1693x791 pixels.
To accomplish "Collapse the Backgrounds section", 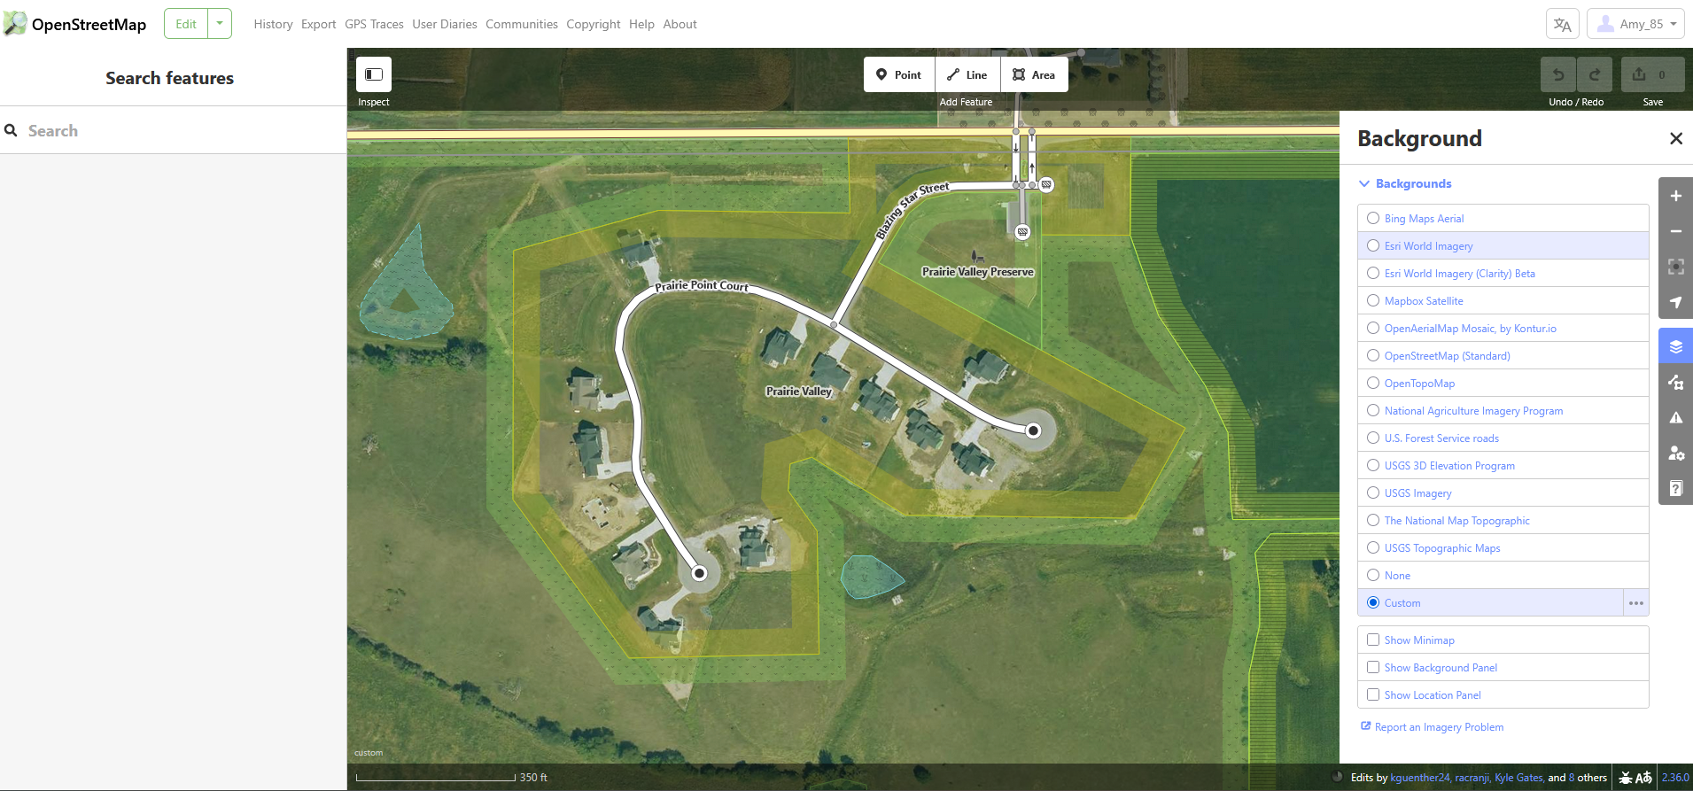I will (1405, 184).
